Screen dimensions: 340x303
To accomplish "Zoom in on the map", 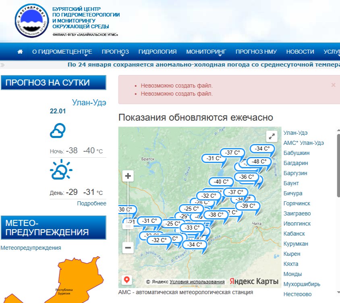I will pyautogui.click(x=128, y=176).
